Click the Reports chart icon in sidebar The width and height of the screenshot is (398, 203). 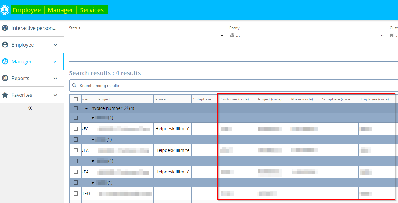[x=5, y=78]
